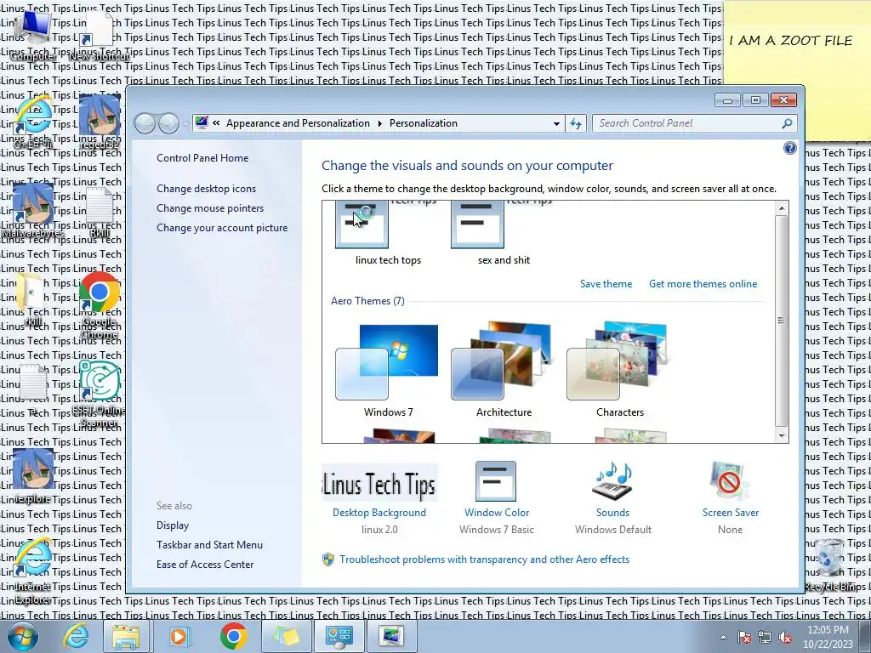Click the I AM A ZOOT FILE sticky note
Viewport: 871px width, 653px height.
pos(796,70)
